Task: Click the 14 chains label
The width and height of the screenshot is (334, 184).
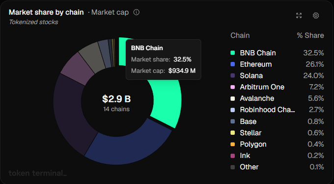Action: [x=116, y=109]
